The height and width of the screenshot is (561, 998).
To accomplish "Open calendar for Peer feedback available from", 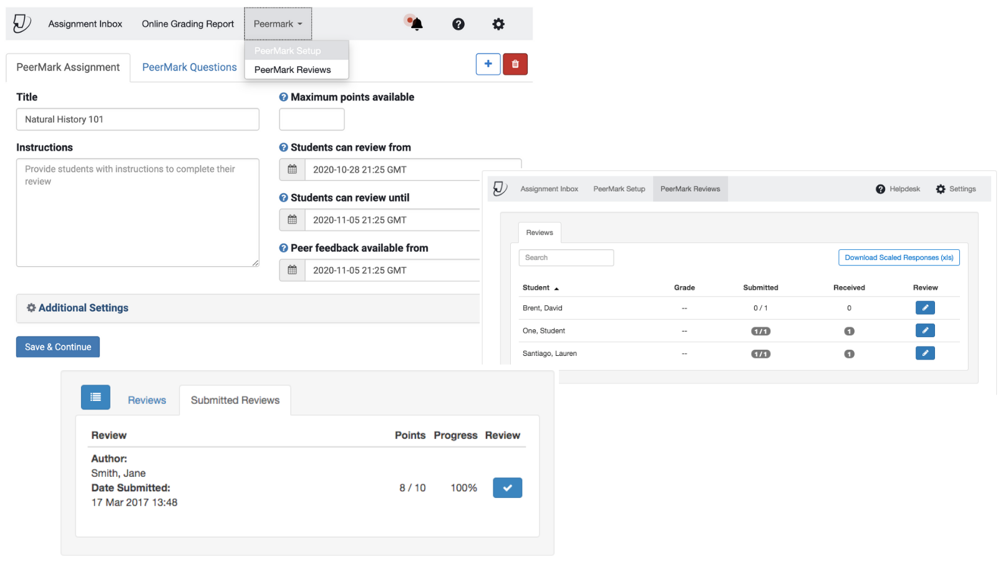I will click(292, 270).
